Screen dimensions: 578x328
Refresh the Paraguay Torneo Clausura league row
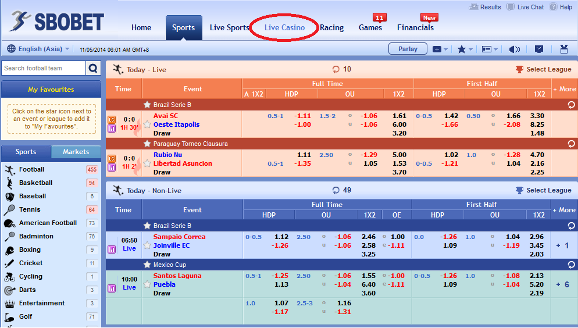pos(572,144)
